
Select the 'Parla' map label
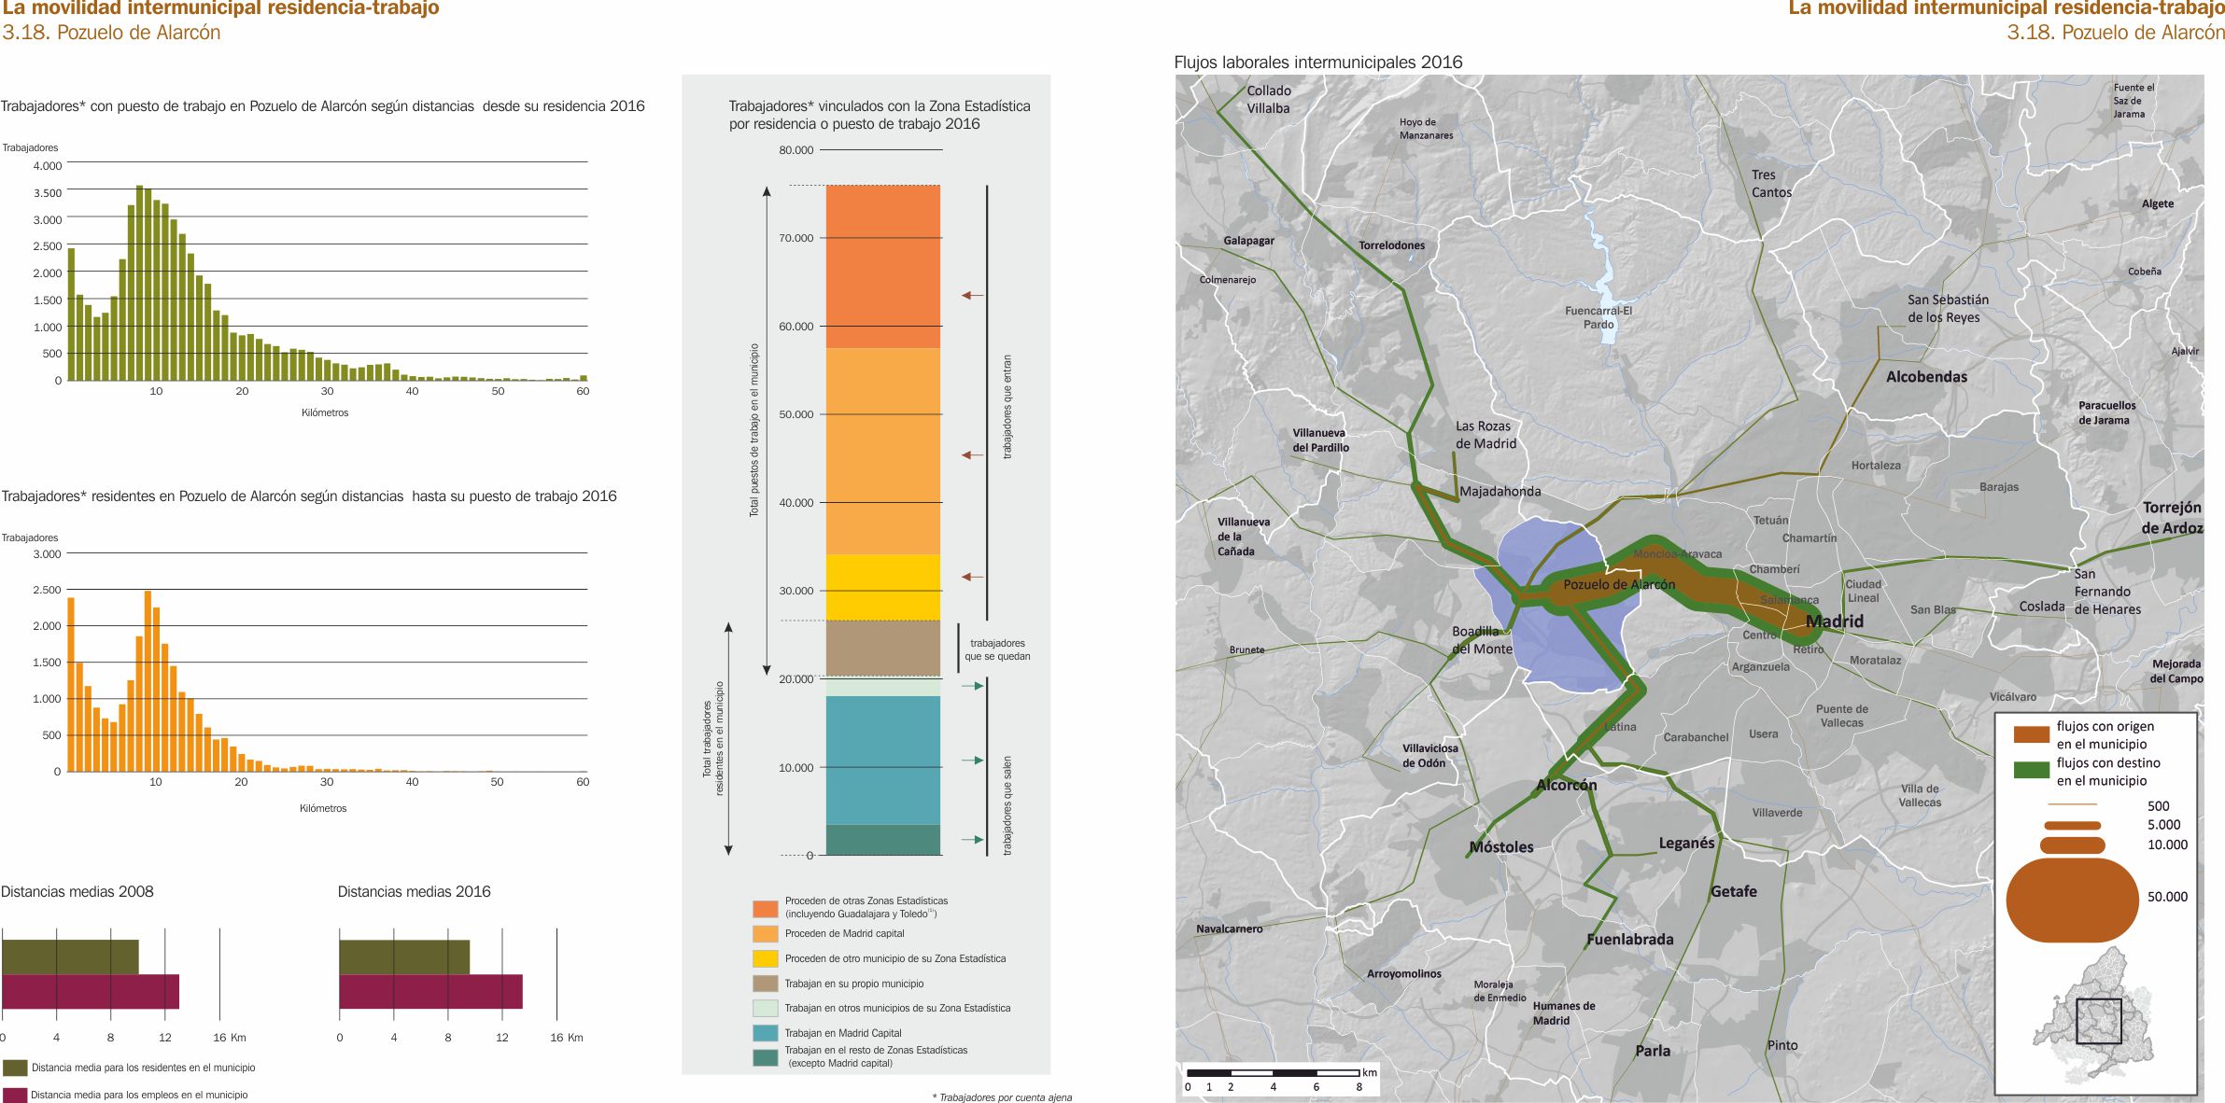tap(1653, 1051)
